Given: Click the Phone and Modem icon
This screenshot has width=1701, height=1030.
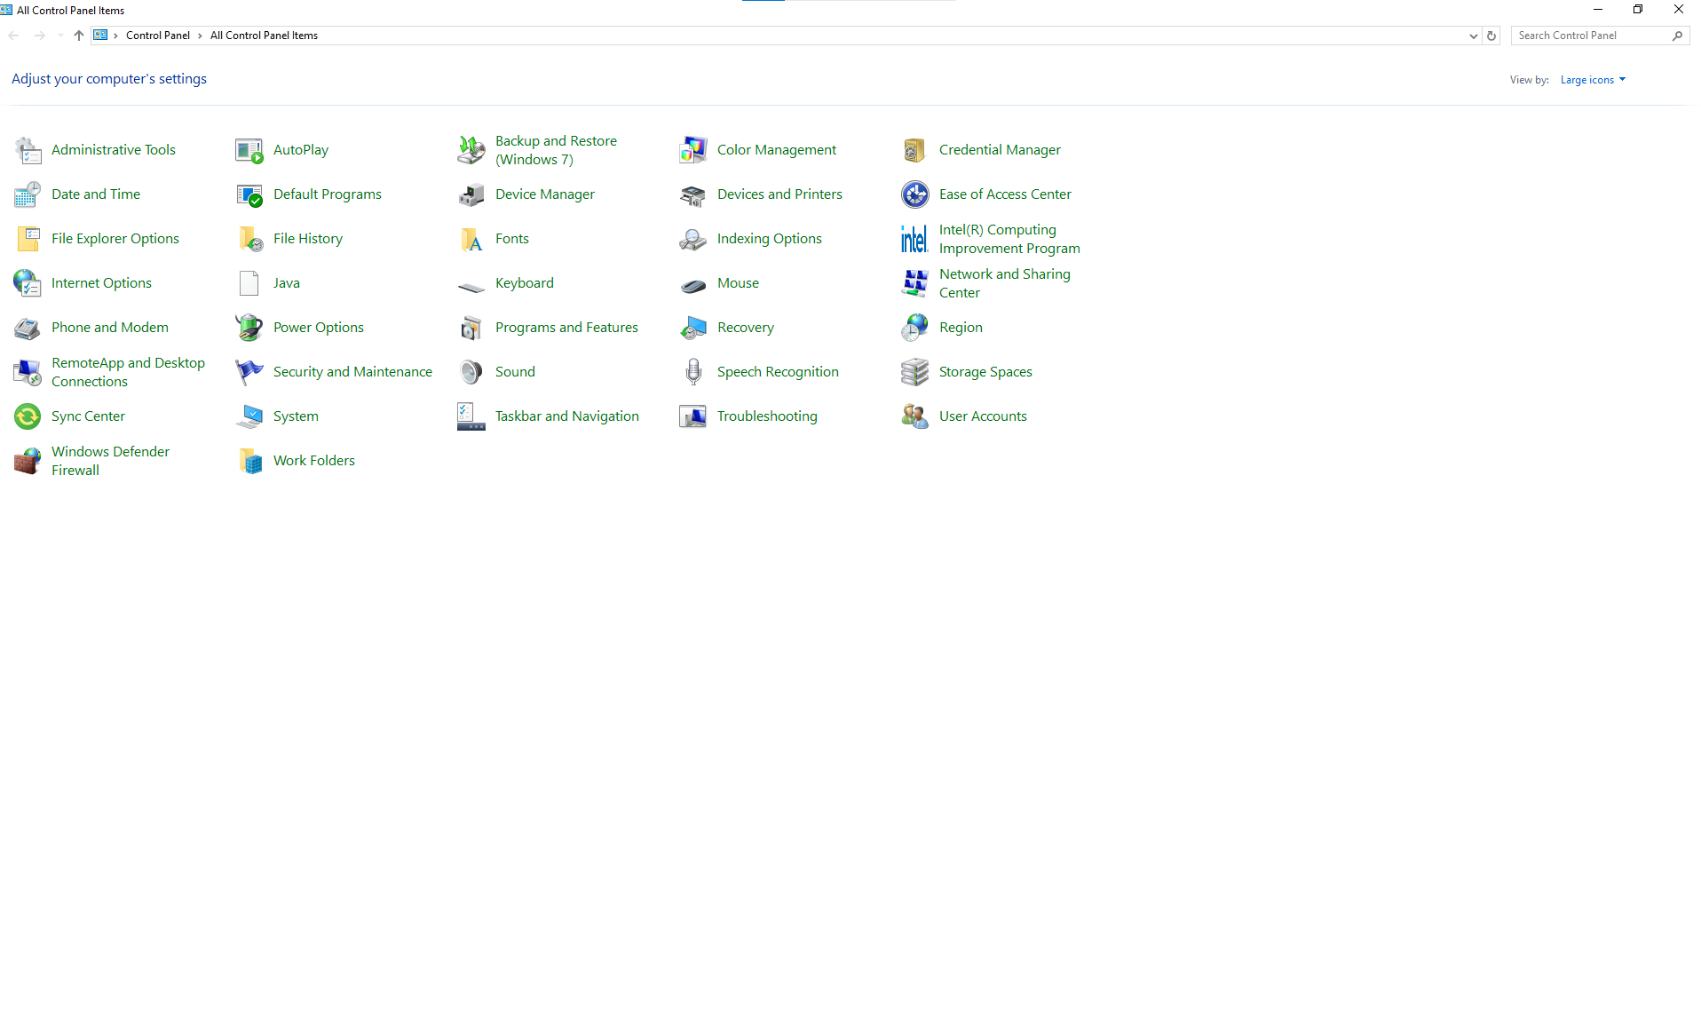Looking at the screenshot, I should click(x=28, y=328).
